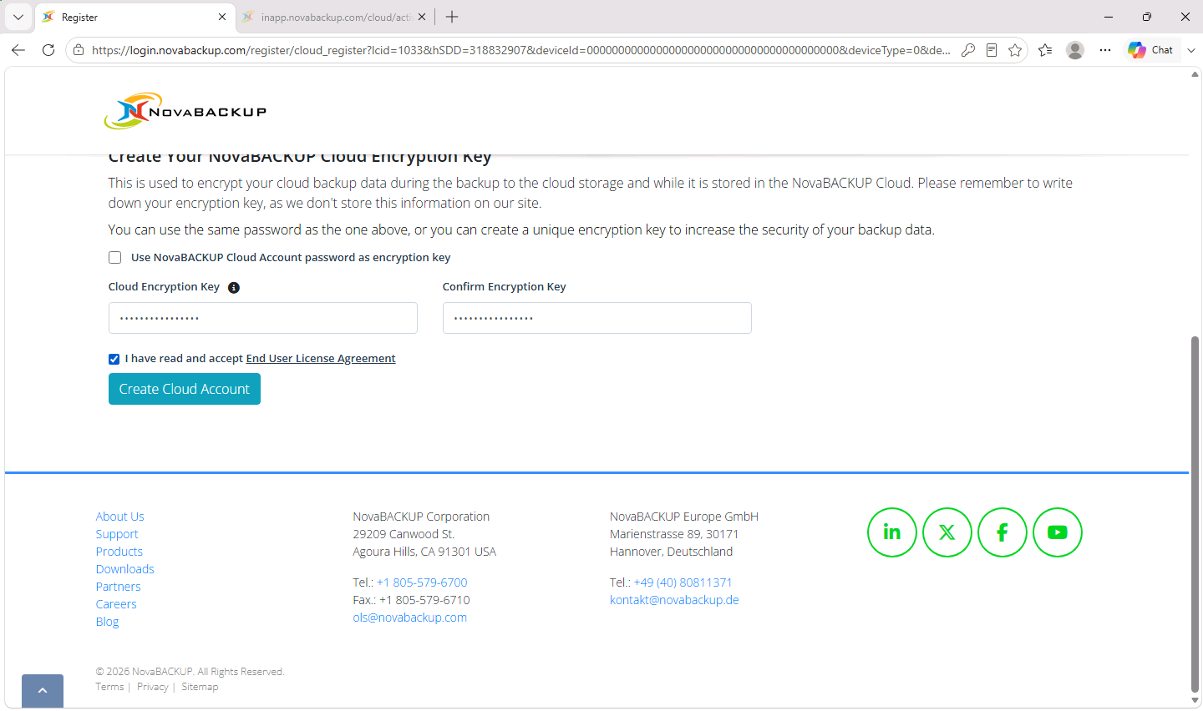The width and height of the screenshot is (1203, 711).
Task: Open the Downloads footer link
Action: tap(124, 569)
